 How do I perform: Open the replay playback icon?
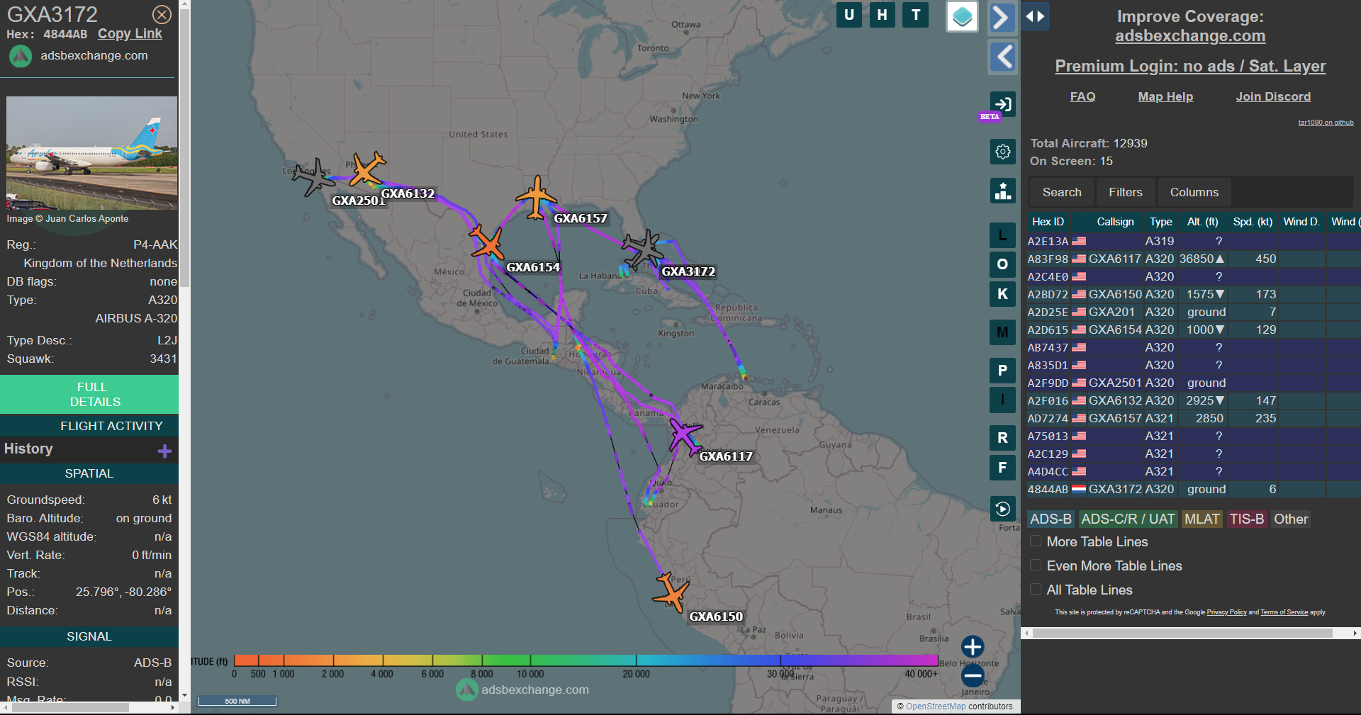[x=1002, y=509]
